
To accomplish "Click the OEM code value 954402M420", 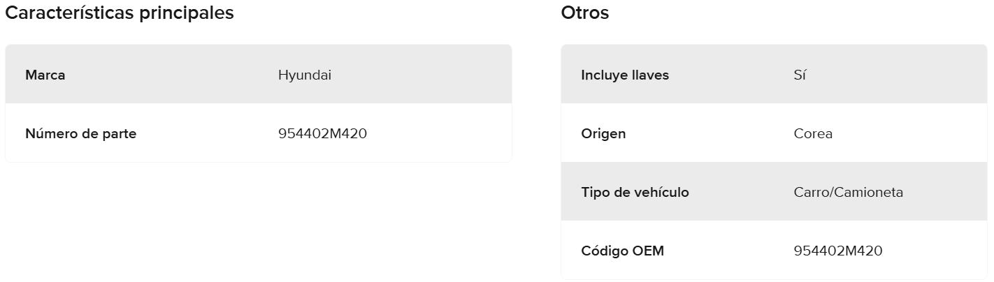I will point(838,251).
